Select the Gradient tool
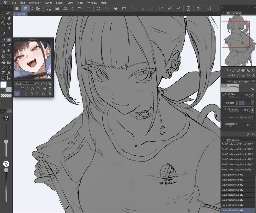 tap(9, 62)
